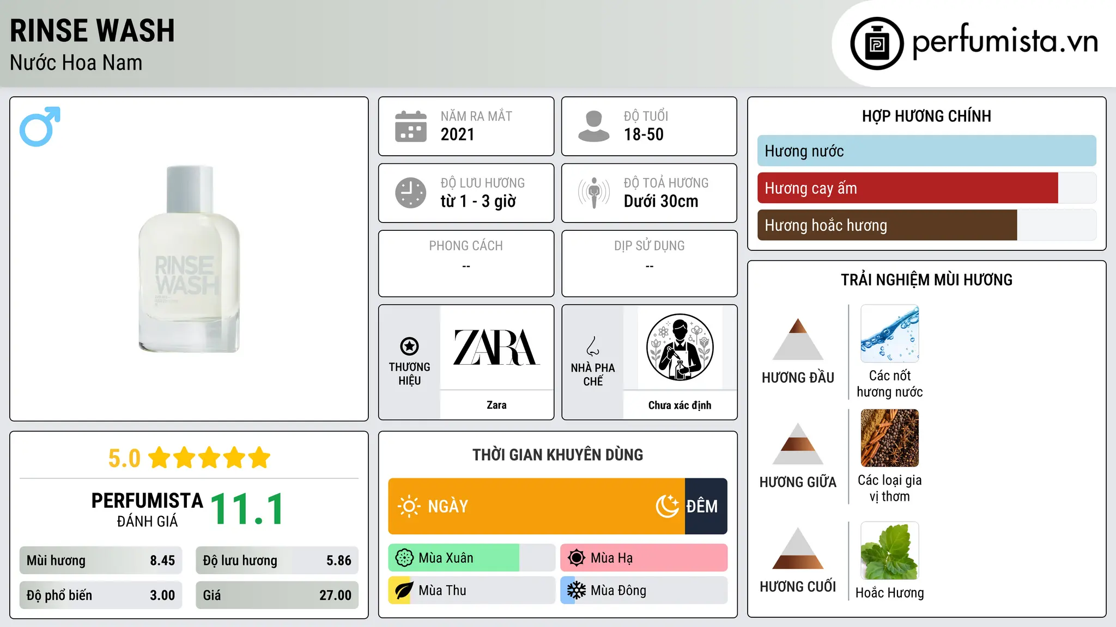Click the calendar icon beside Năm ra mắt
Viewport: 1116px width, 627px height.
[411, 126]
